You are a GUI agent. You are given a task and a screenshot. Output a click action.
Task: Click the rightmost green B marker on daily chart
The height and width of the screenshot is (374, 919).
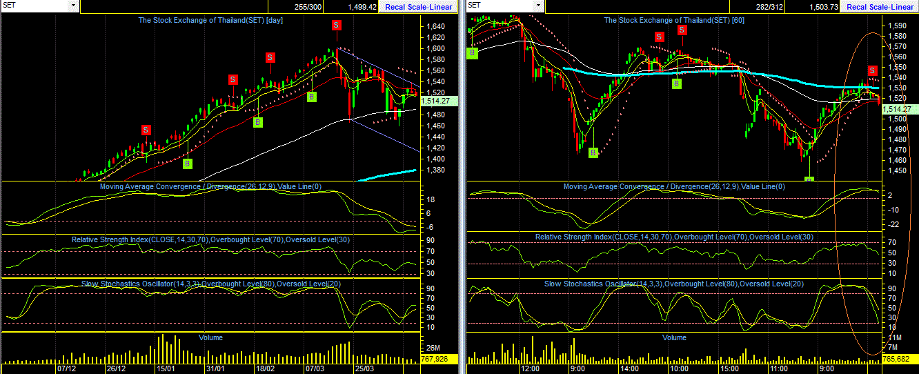click(312, 97)
